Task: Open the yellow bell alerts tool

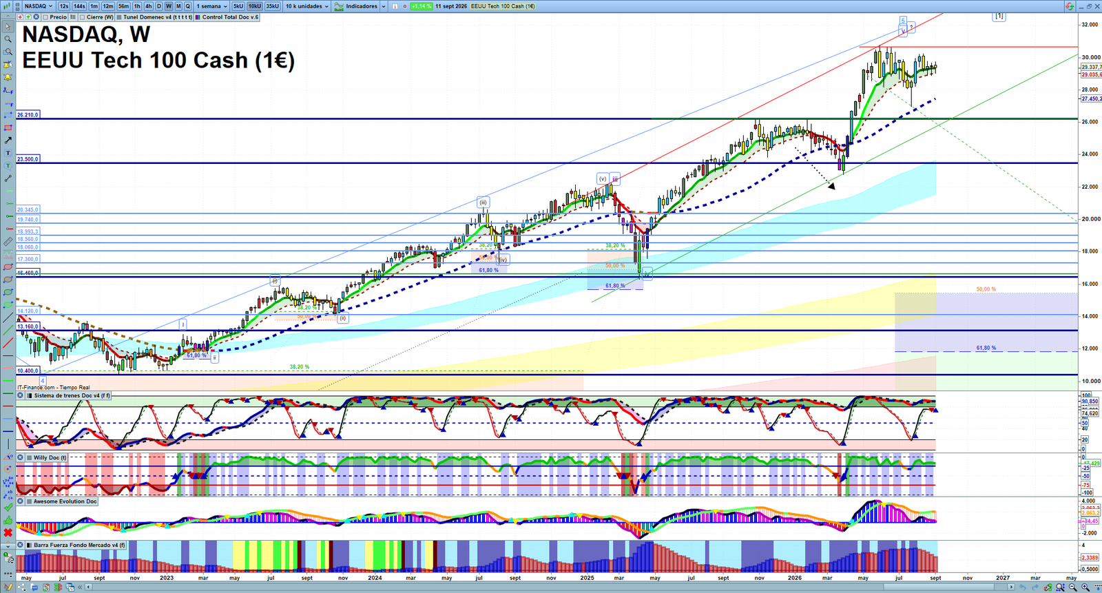Action: pos(8,76)
